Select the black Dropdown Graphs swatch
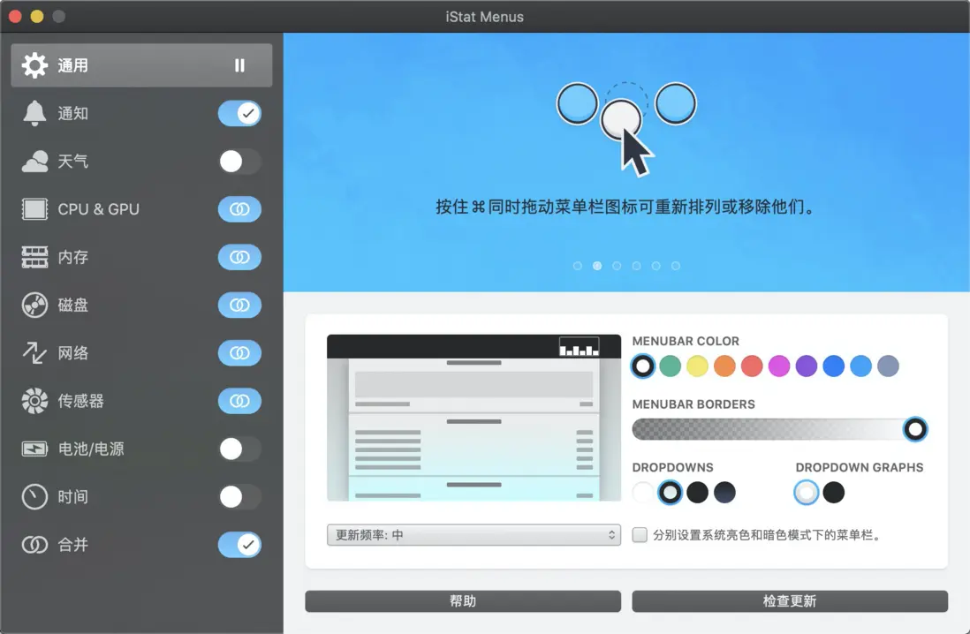This screenshot has height=634, width=970. pos(833,493)
